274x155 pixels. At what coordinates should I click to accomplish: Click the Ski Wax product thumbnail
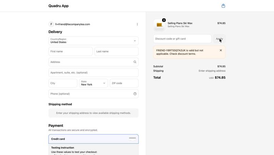(x=159, y=25)
